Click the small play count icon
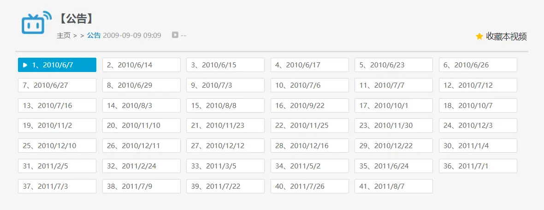Image resolution: width=544 pixels, height=210 pixels. 175,35
